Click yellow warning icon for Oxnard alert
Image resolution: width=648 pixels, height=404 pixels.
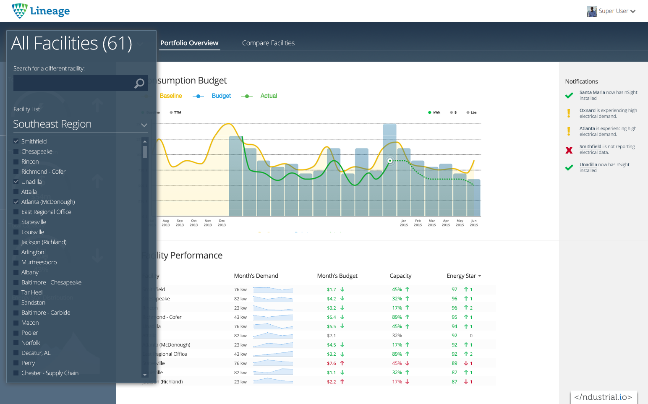(x=569, y=113)
